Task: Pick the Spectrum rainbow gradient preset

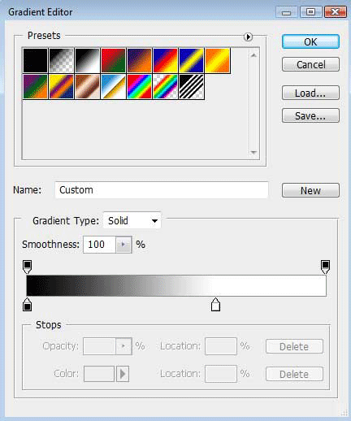Action: [140, 87]
